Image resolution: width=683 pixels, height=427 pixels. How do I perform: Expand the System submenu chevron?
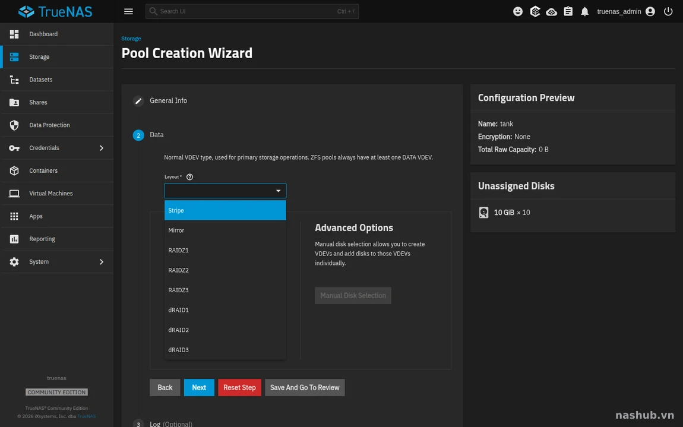pyautogui.click(x=102, y=262)
